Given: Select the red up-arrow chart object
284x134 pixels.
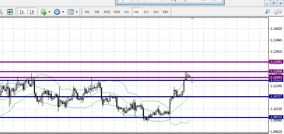Looking at the screenshot, I should (x=192, y=80).
